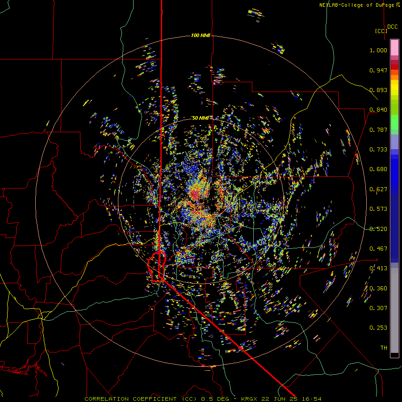
Task: Click the [CC] legend unit label
Action: pos(381,31)
